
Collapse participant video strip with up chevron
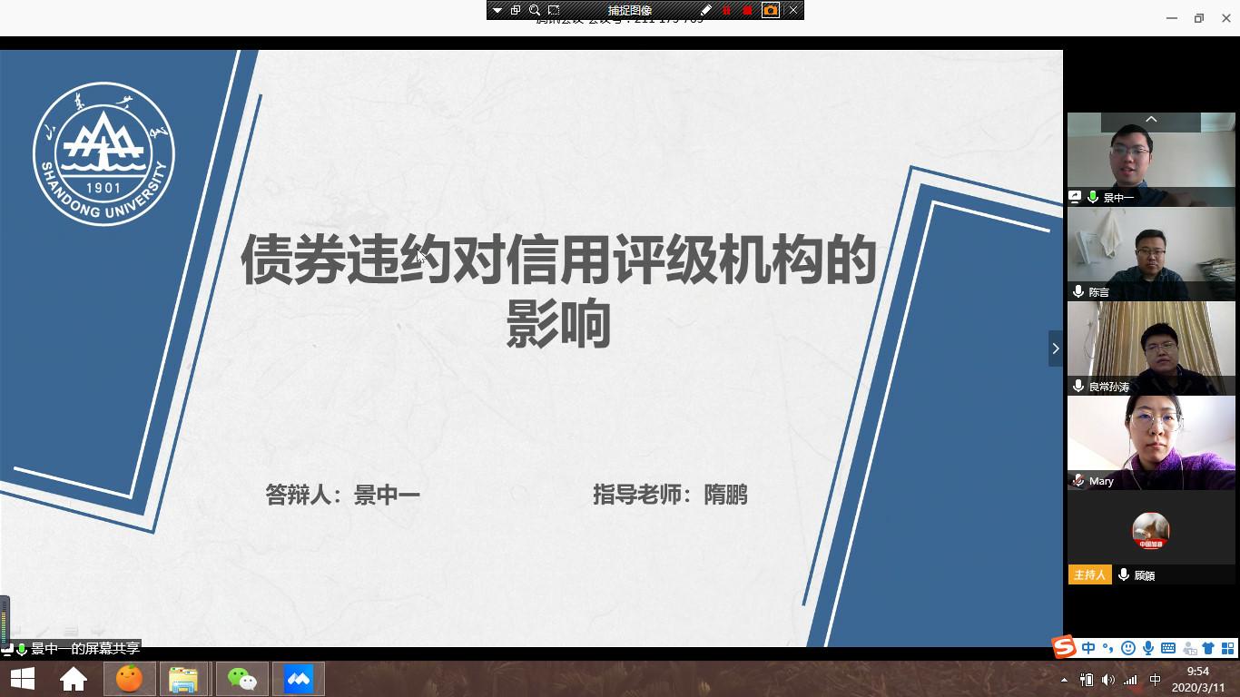click(x=1151, y=120)
